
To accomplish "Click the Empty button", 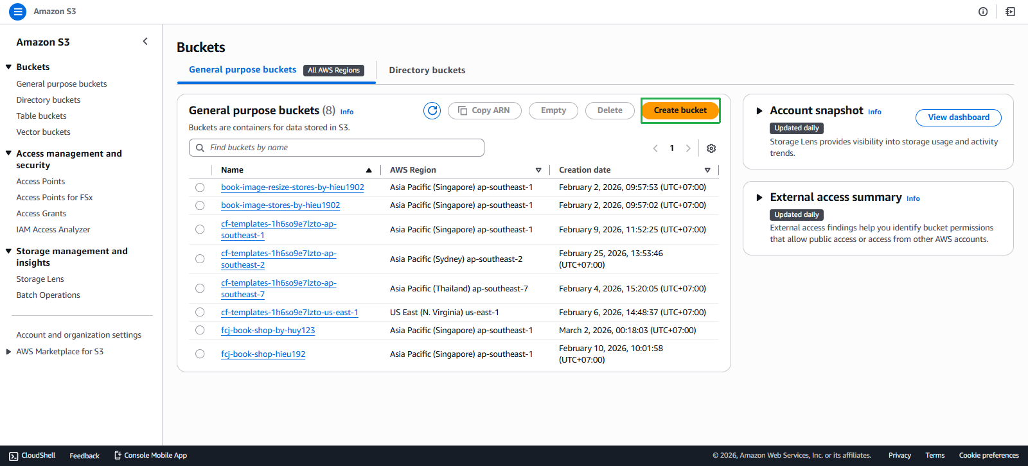I will click(x=553, y=110).
